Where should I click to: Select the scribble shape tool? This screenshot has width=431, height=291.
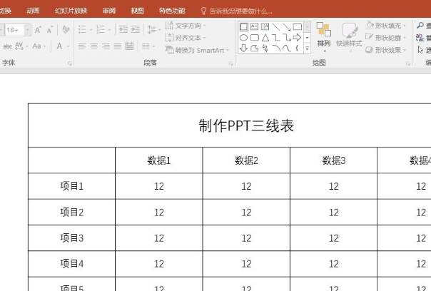point(265,48)
